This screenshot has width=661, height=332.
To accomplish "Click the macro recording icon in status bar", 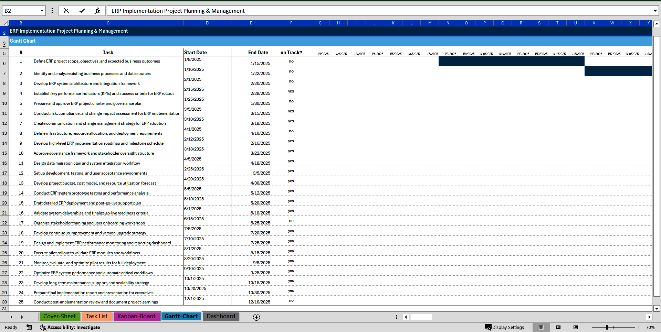I will coord(29,327).
